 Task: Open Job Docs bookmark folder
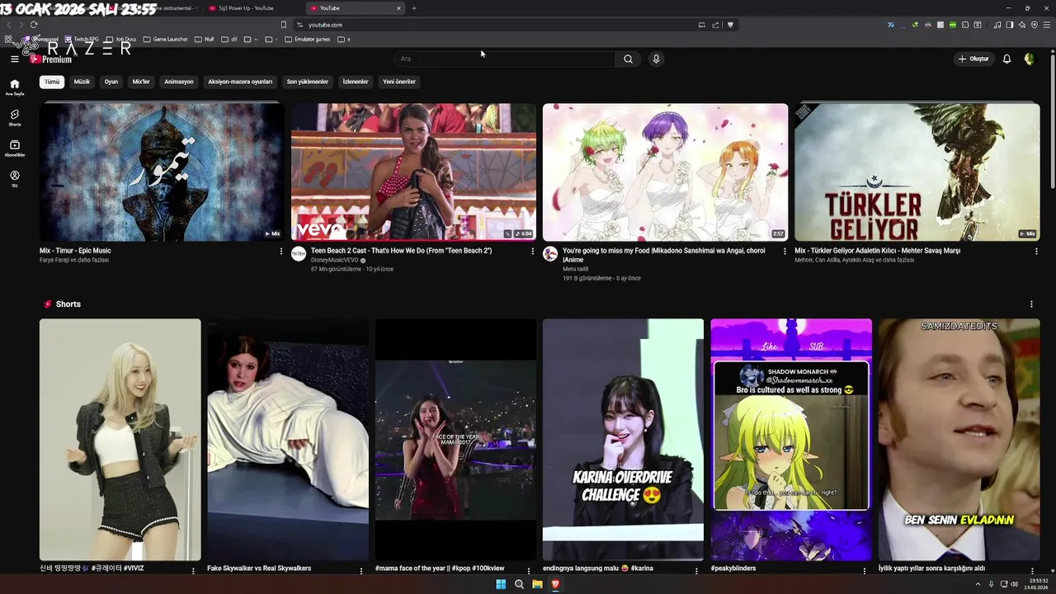pyautogui.click(x=120, y=39)
